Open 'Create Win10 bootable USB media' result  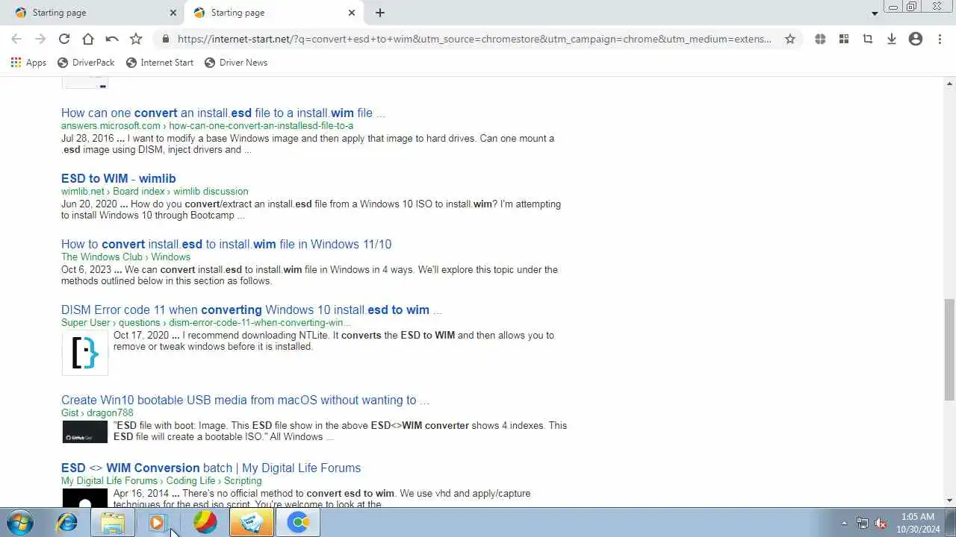[245, 401]
